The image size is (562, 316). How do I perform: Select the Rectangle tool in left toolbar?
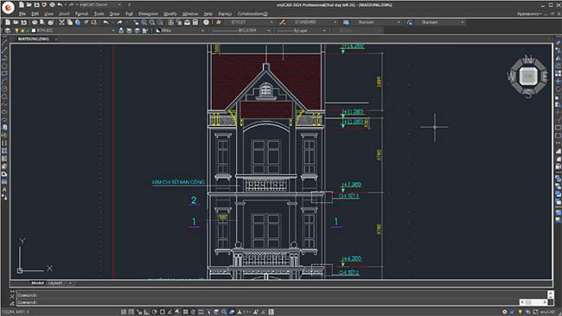(x=4, y=73)
